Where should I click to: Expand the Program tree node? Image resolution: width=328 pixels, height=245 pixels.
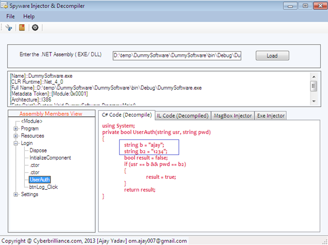(16, 128)
